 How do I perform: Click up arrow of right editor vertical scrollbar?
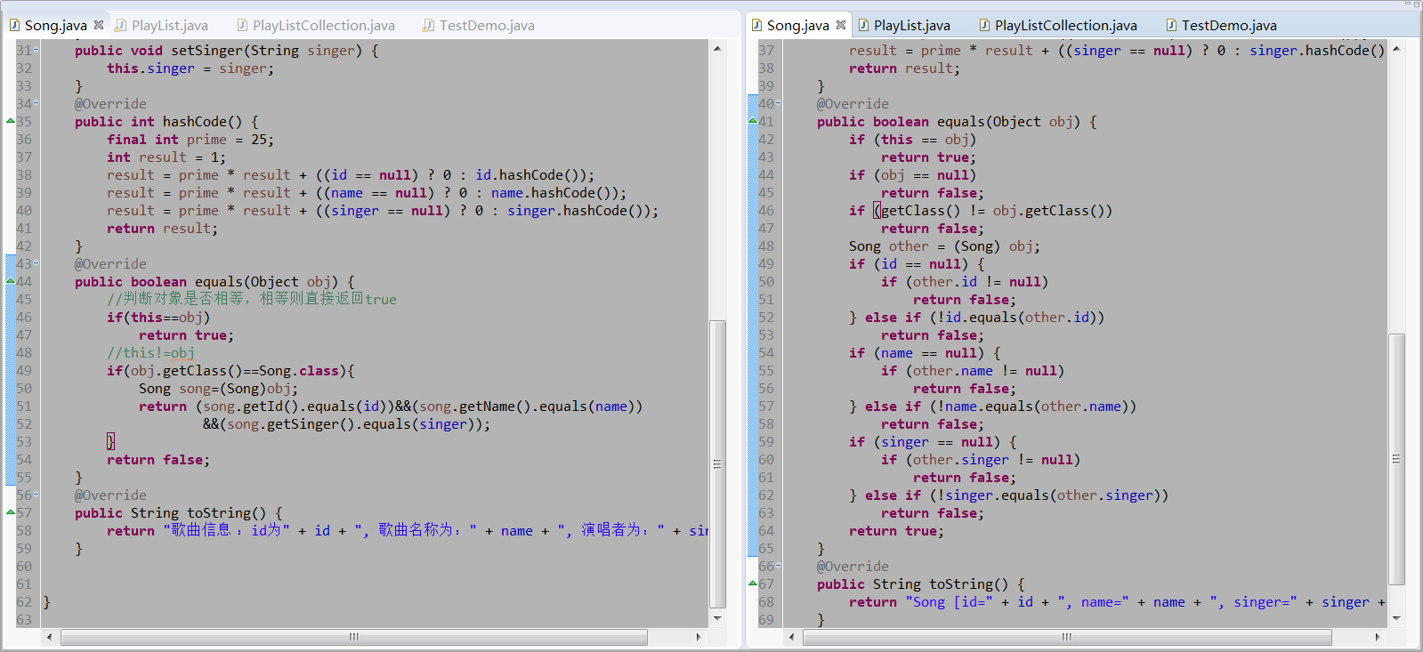pyautogui.click(x=1396, y=49)
